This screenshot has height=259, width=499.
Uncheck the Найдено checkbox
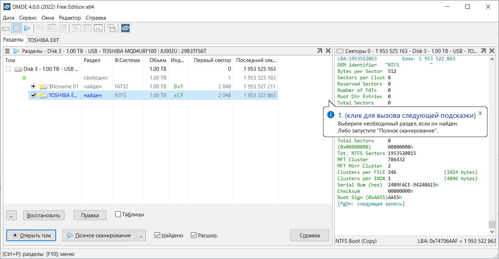(x=157, y=236)
